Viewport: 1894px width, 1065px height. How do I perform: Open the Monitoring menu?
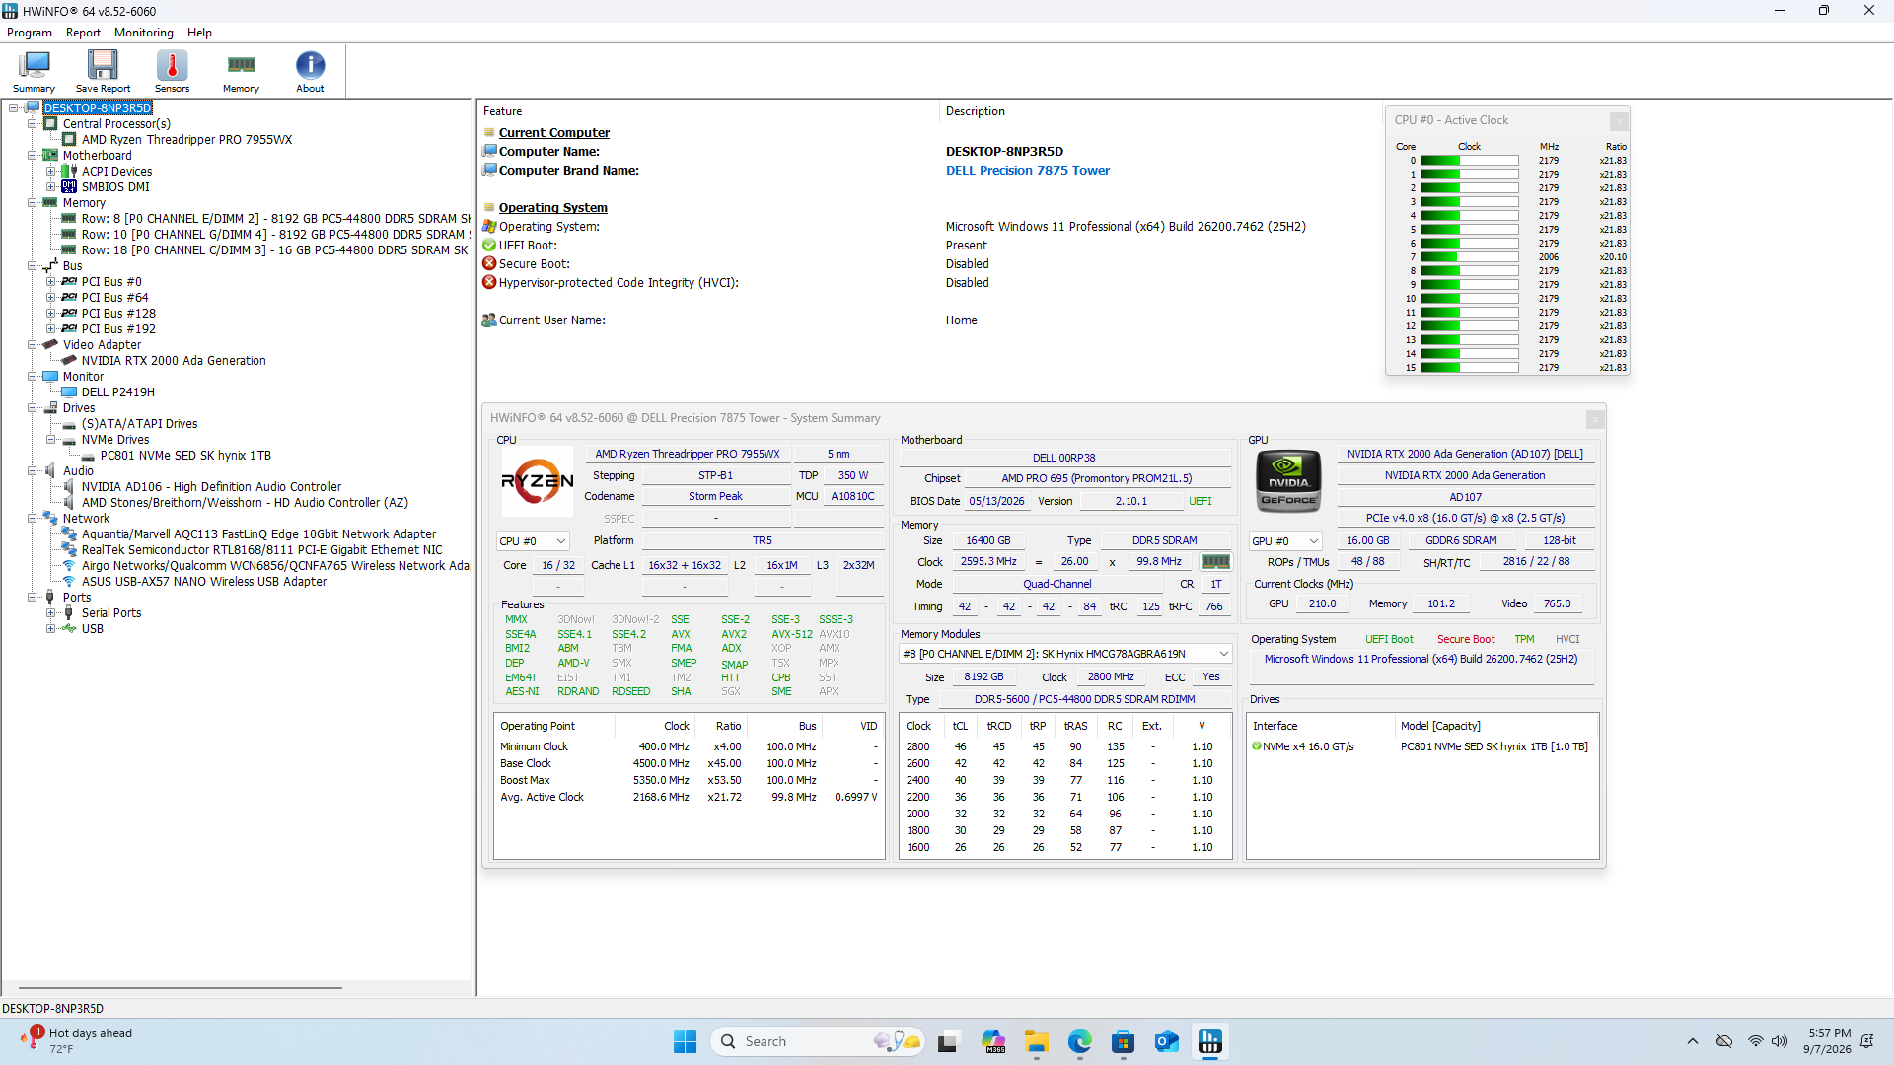tap(143, 33)
